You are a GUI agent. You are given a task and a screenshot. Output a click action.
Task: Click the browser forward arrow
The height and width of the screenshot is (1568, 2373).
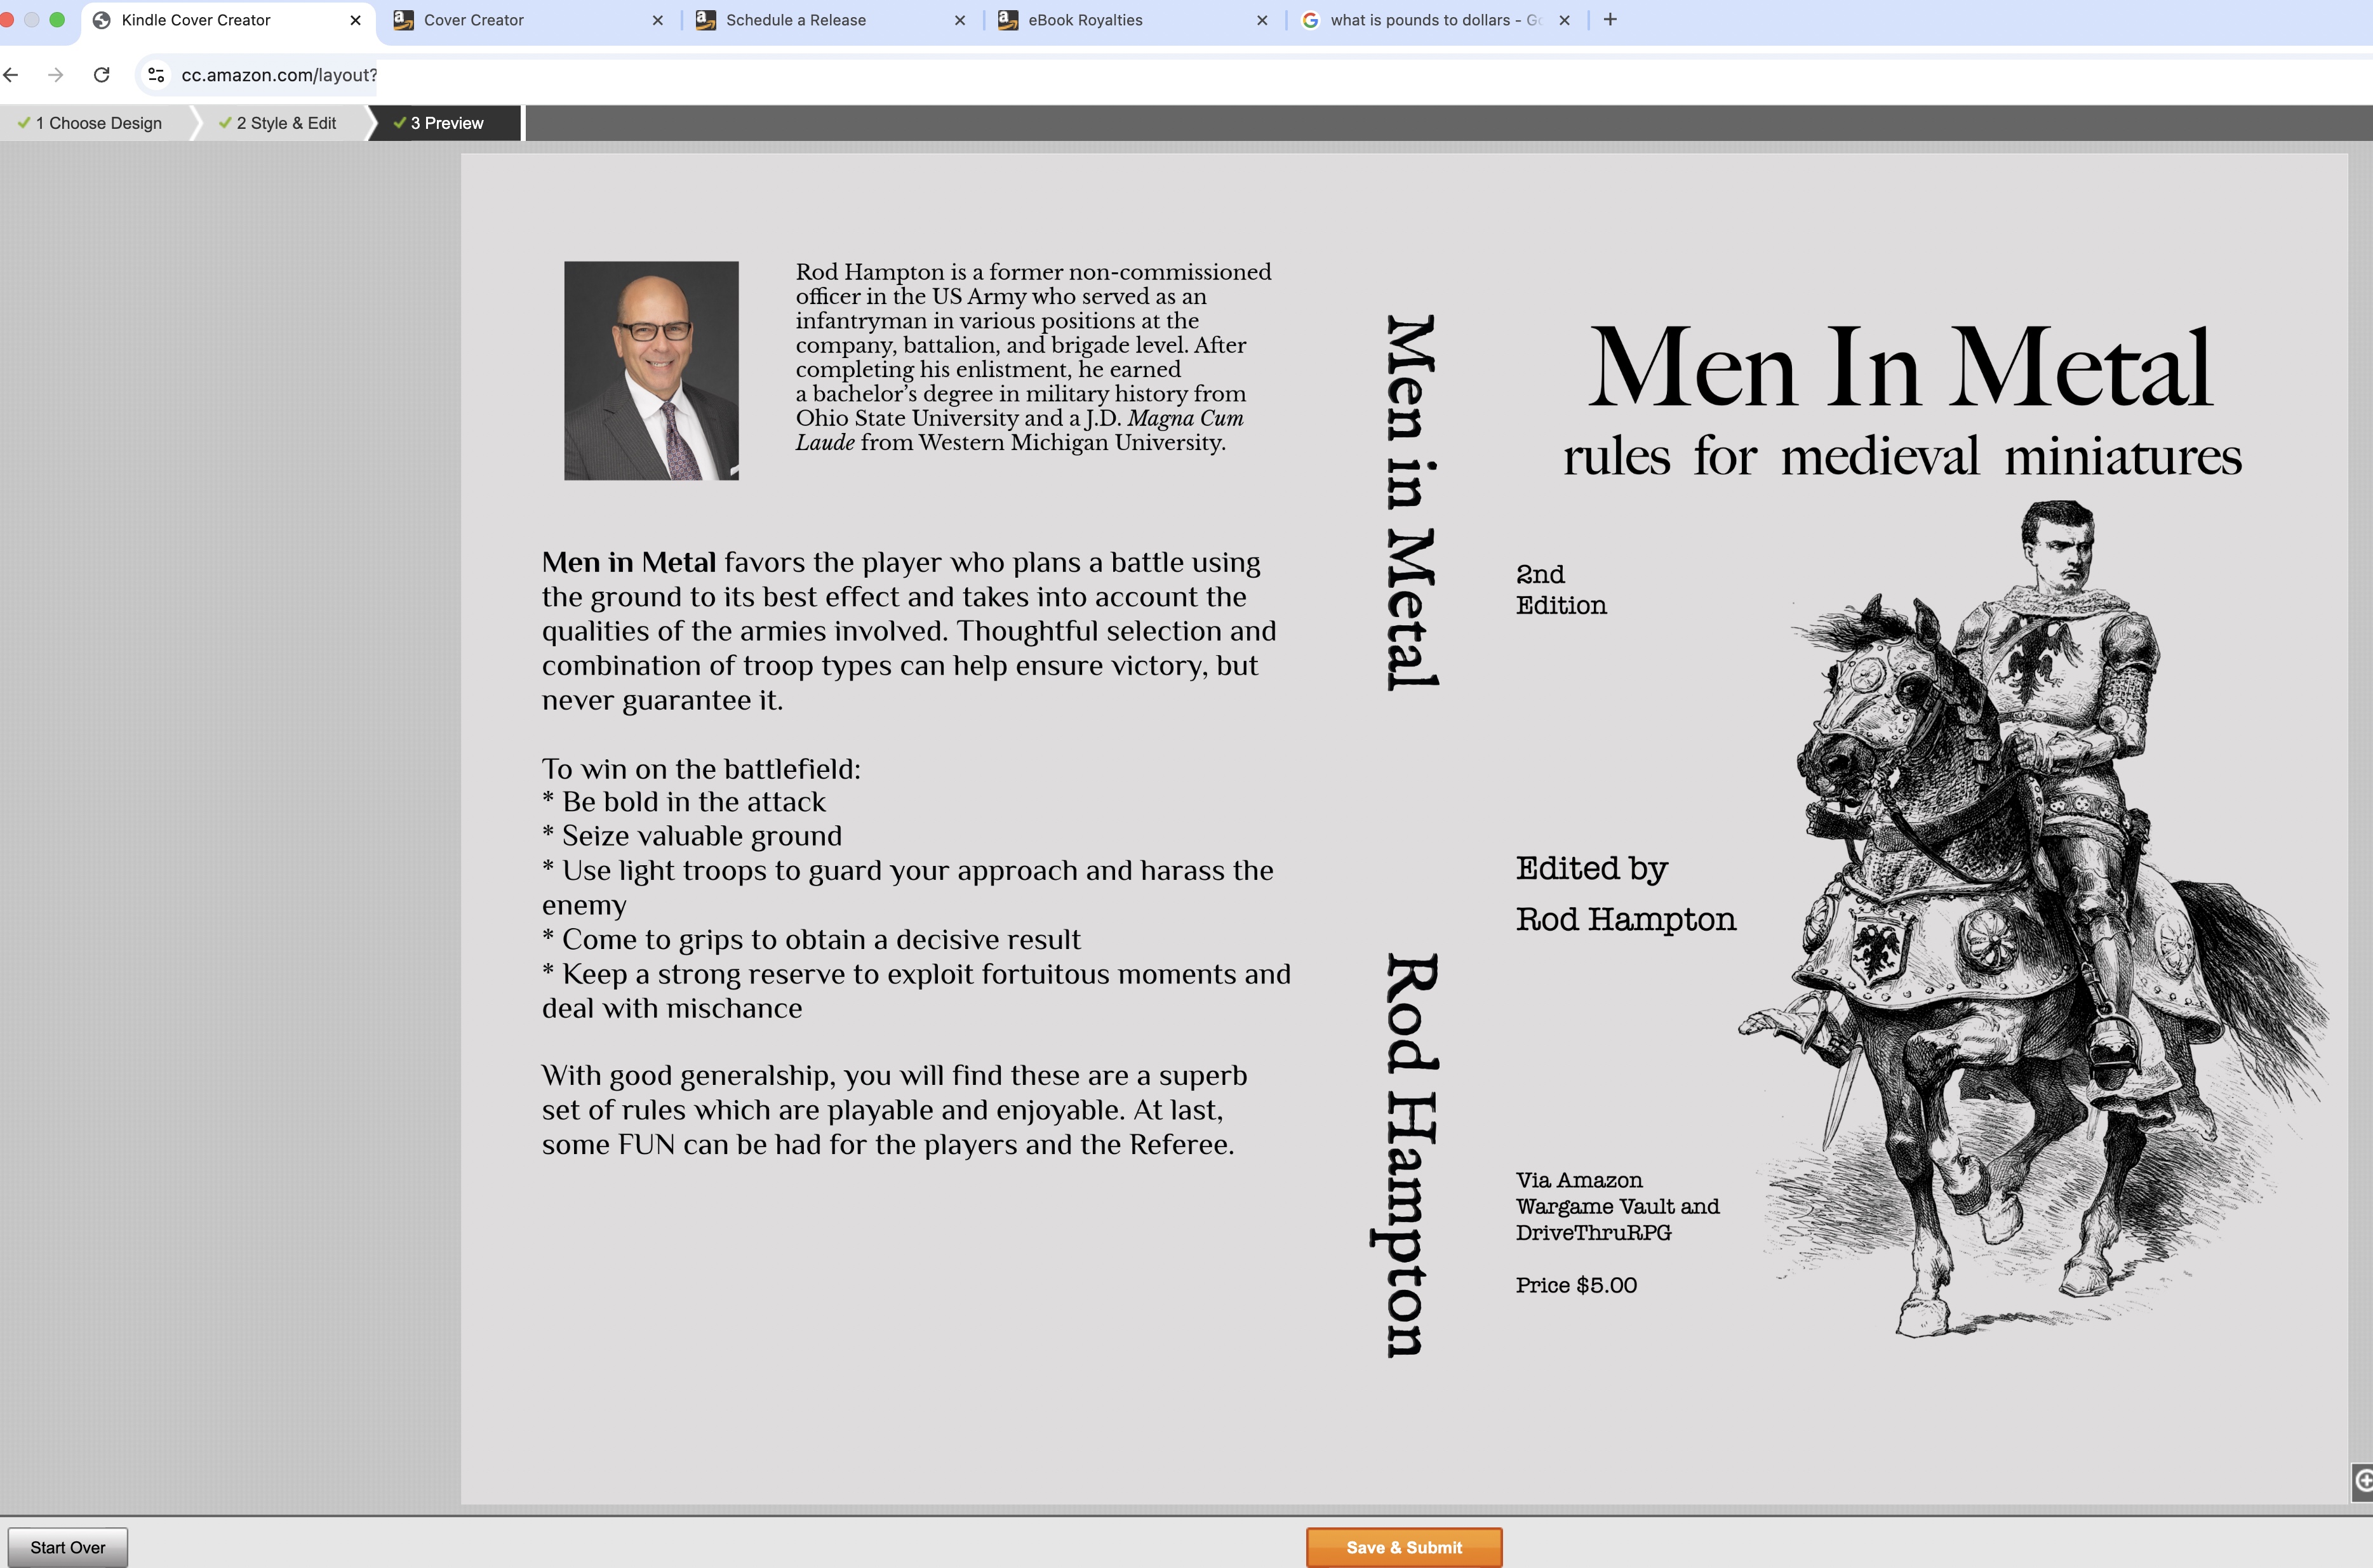(x=56, y=75)
